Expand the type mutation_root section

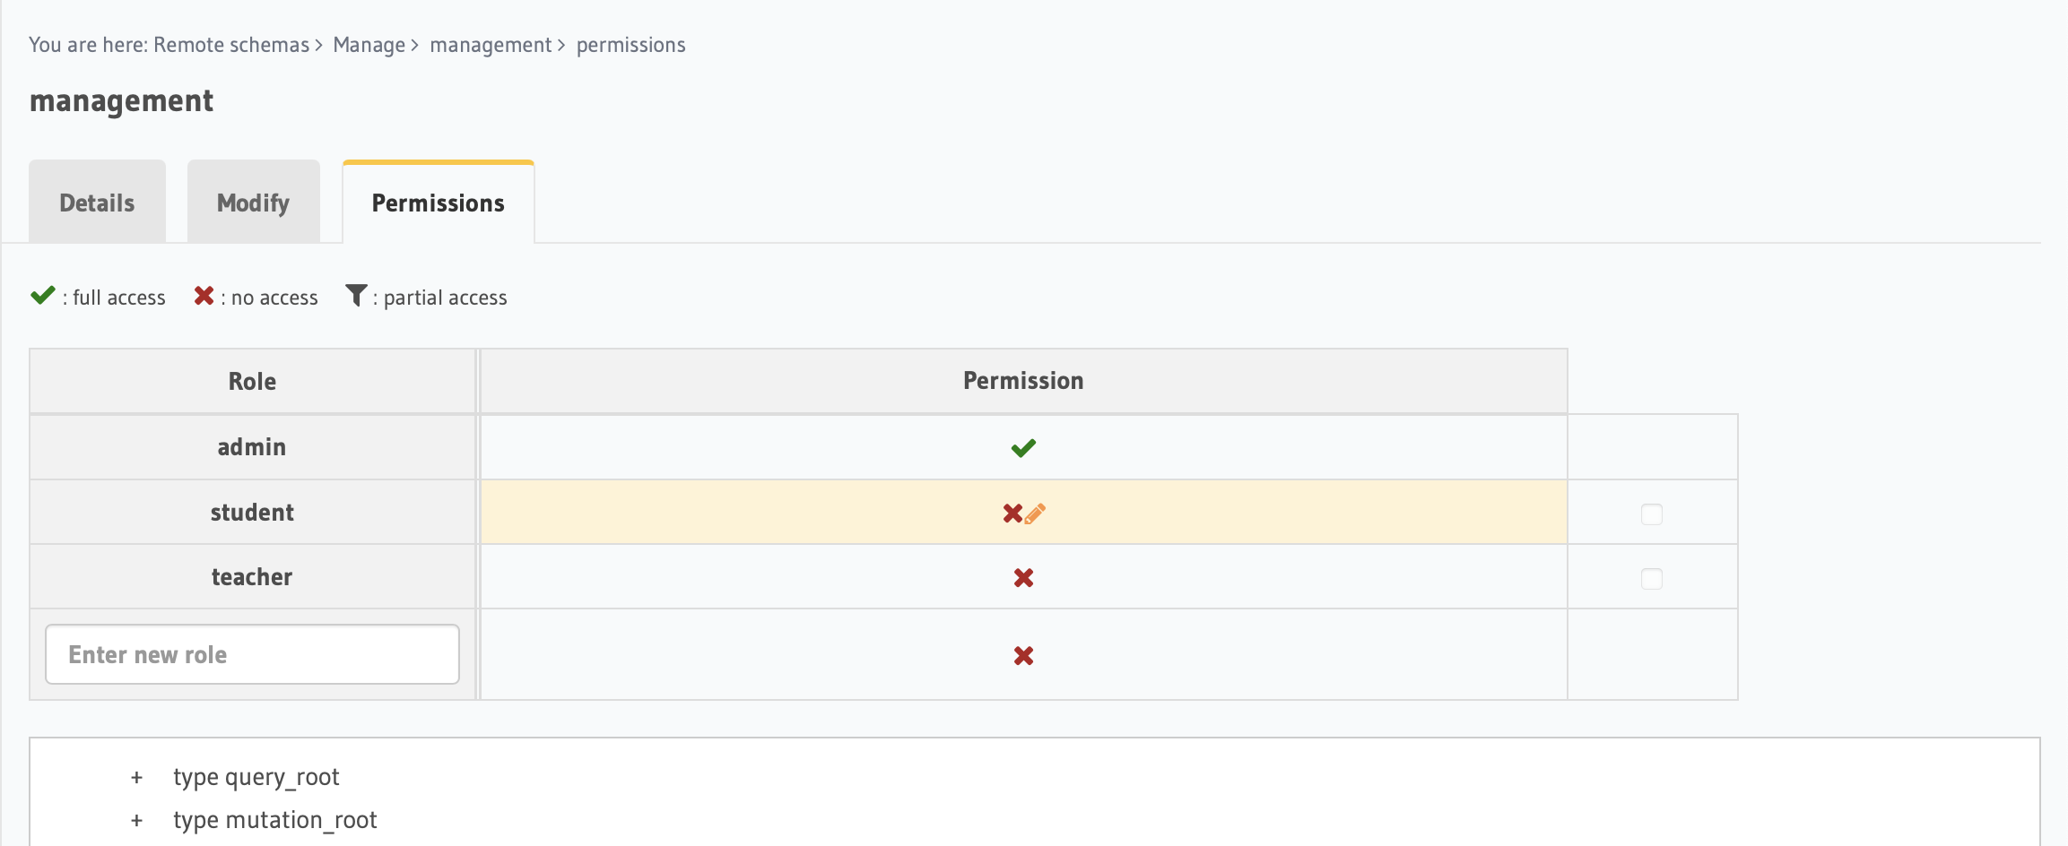[136, 820]
